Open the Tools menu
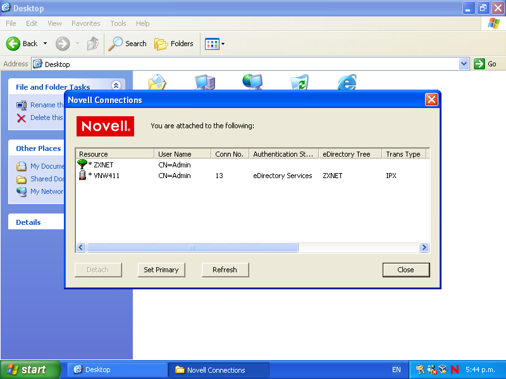Screen dimensions: 506x379 [118, 23]
